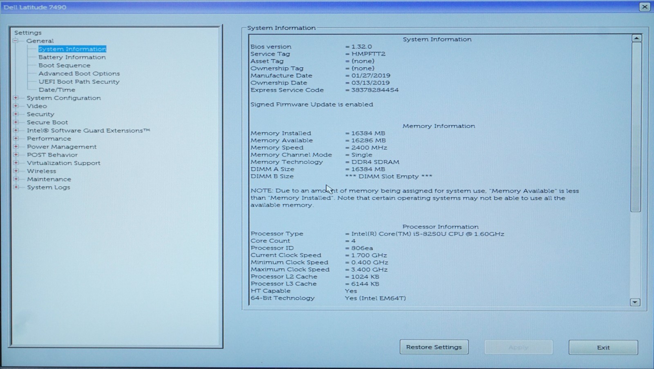Expand the Wireless settings node
This screenshot has width=654, height=369.
(x=16, y=171)
